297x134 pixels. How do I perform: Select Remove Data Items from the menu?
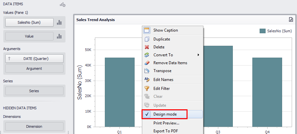170,63
